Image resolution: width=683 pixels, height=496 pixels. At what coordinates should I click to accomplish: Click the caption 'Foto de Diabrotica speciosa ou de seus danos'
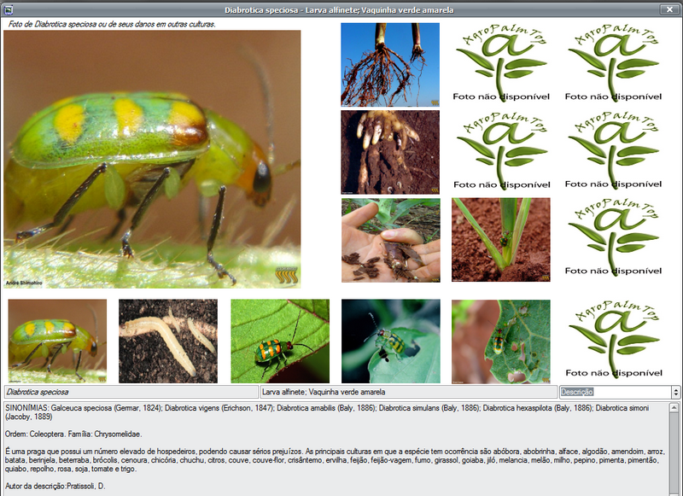click(112, 24)
